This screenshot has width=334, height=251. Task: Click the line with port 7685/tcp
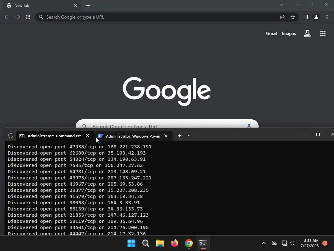tap(75, 165)
